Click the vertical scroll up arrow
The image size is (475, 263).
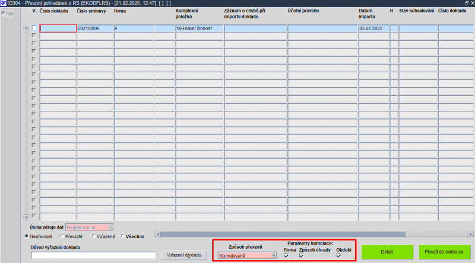pyautogui.click(x=26, y=28)
